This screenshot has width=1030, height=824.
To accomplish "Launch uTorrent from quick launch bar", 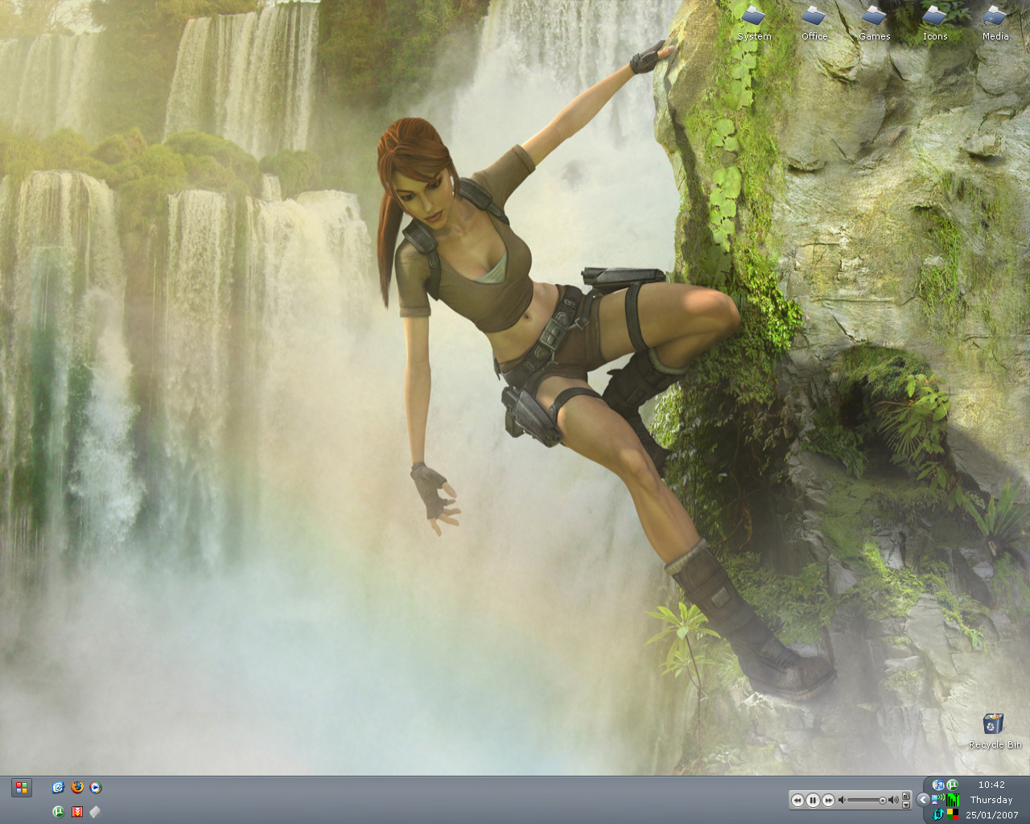I will 58,812.
